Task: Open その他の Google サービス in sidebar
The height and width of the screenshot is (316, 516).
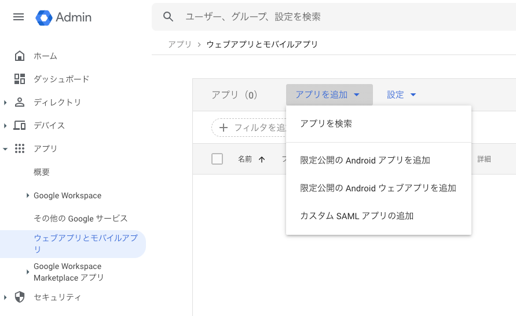Action: tap(80, 219)
